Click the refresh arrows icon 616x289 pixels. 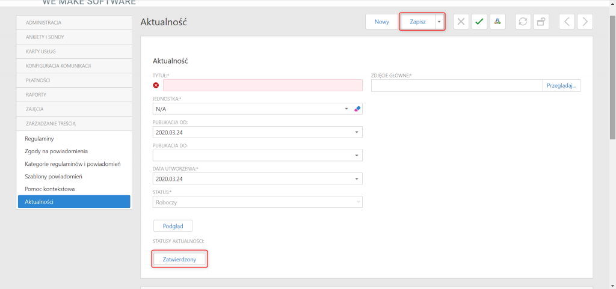(523, 22)
